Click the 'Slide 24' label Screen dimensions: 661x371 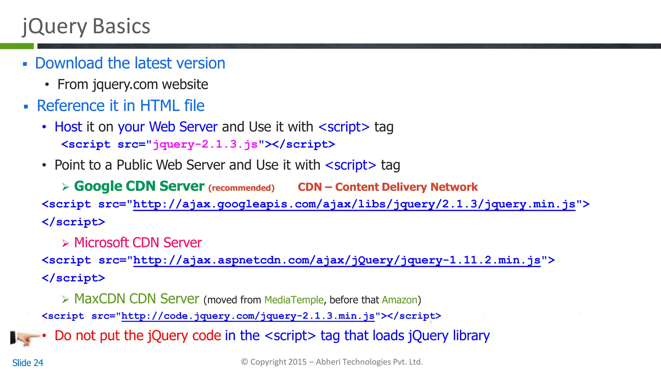point(28,363)
